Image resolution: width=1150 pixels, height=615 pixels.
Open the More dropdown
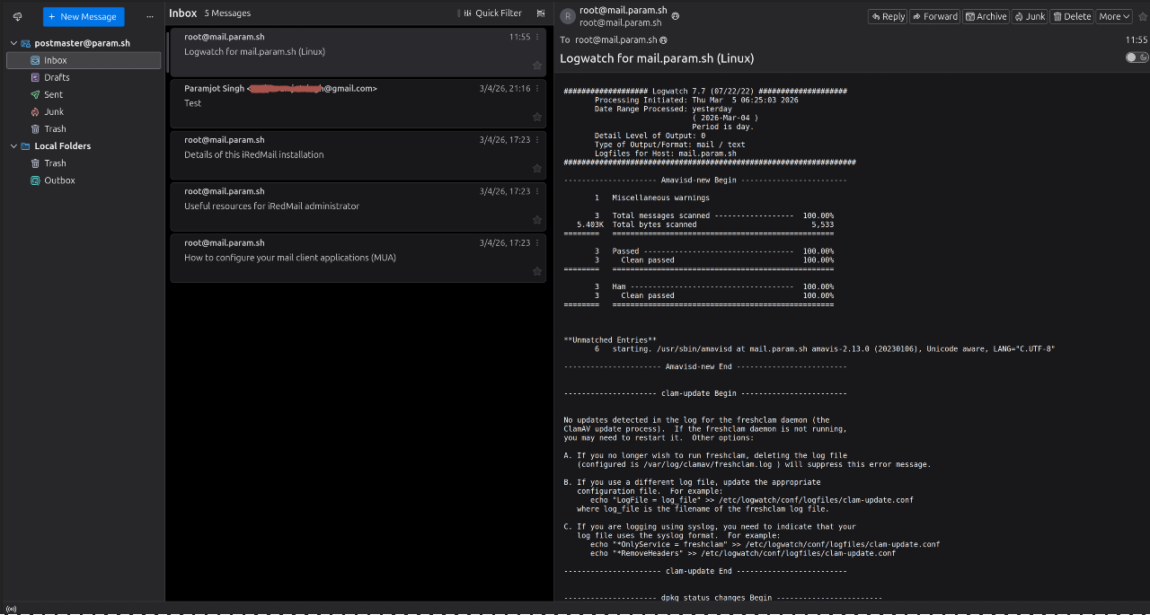[1113, 15]
